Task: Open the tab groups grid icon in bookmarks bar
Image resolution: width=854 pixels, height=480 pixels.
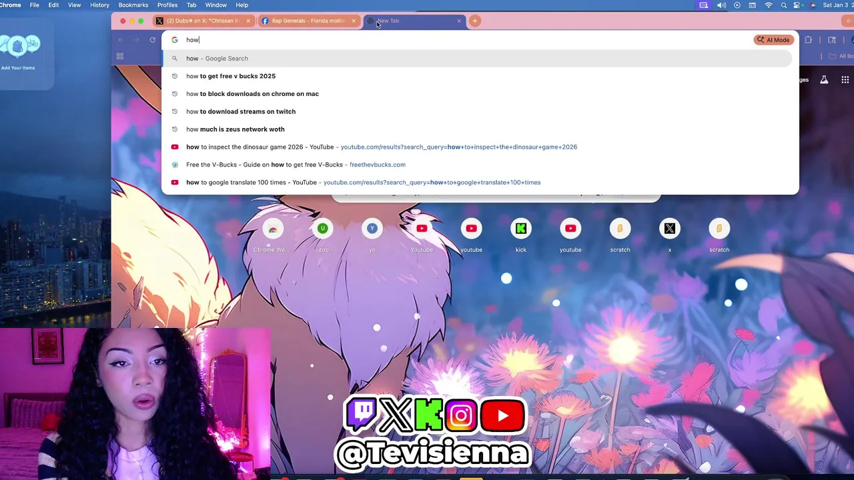Action: click(120, 57)
